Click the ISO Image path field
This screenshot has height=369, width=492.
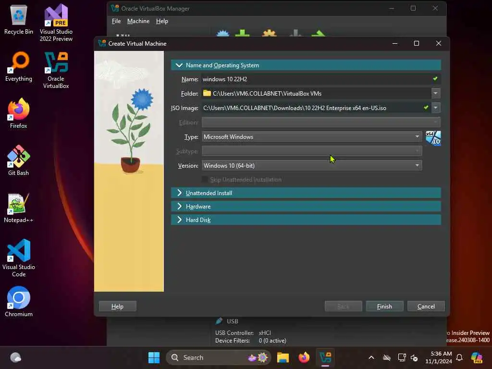click(x=316, y=108)
